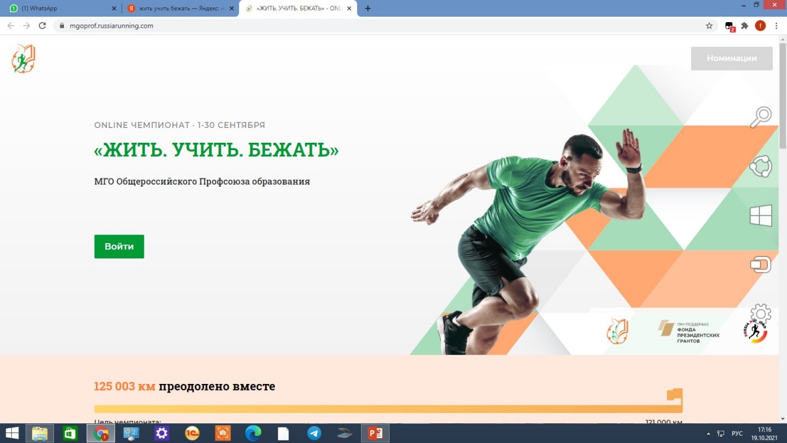Reload the page with the refresh icon

point(42,26)
